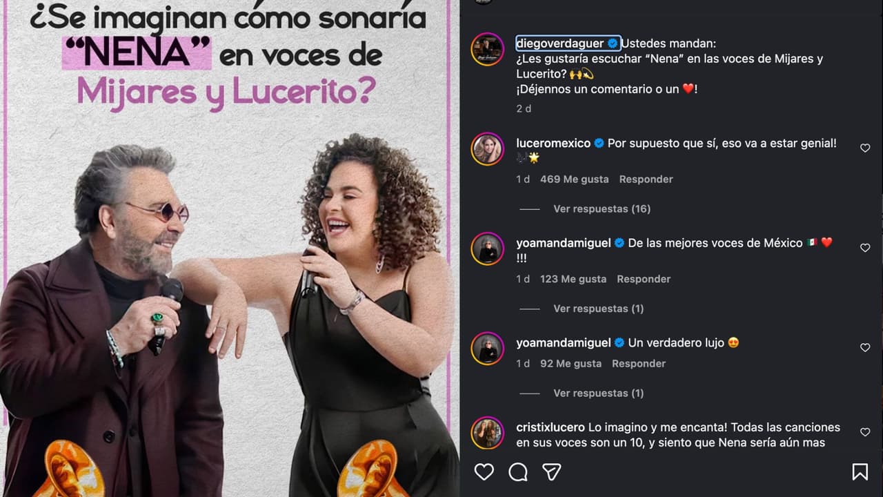Like the post with the heart icon
This screenshot has height=497, width=883.
coord(484,471)
